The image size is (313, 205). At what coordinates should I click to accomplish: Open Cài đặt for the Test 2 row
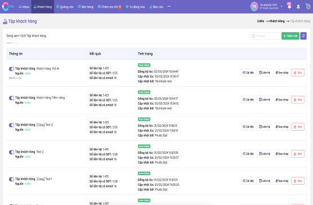coord(248,154)
